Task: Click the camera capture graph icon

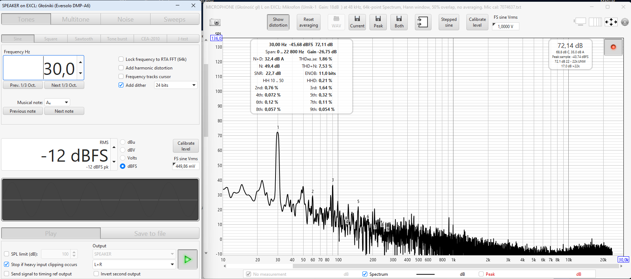Action: tap(215, 22)
